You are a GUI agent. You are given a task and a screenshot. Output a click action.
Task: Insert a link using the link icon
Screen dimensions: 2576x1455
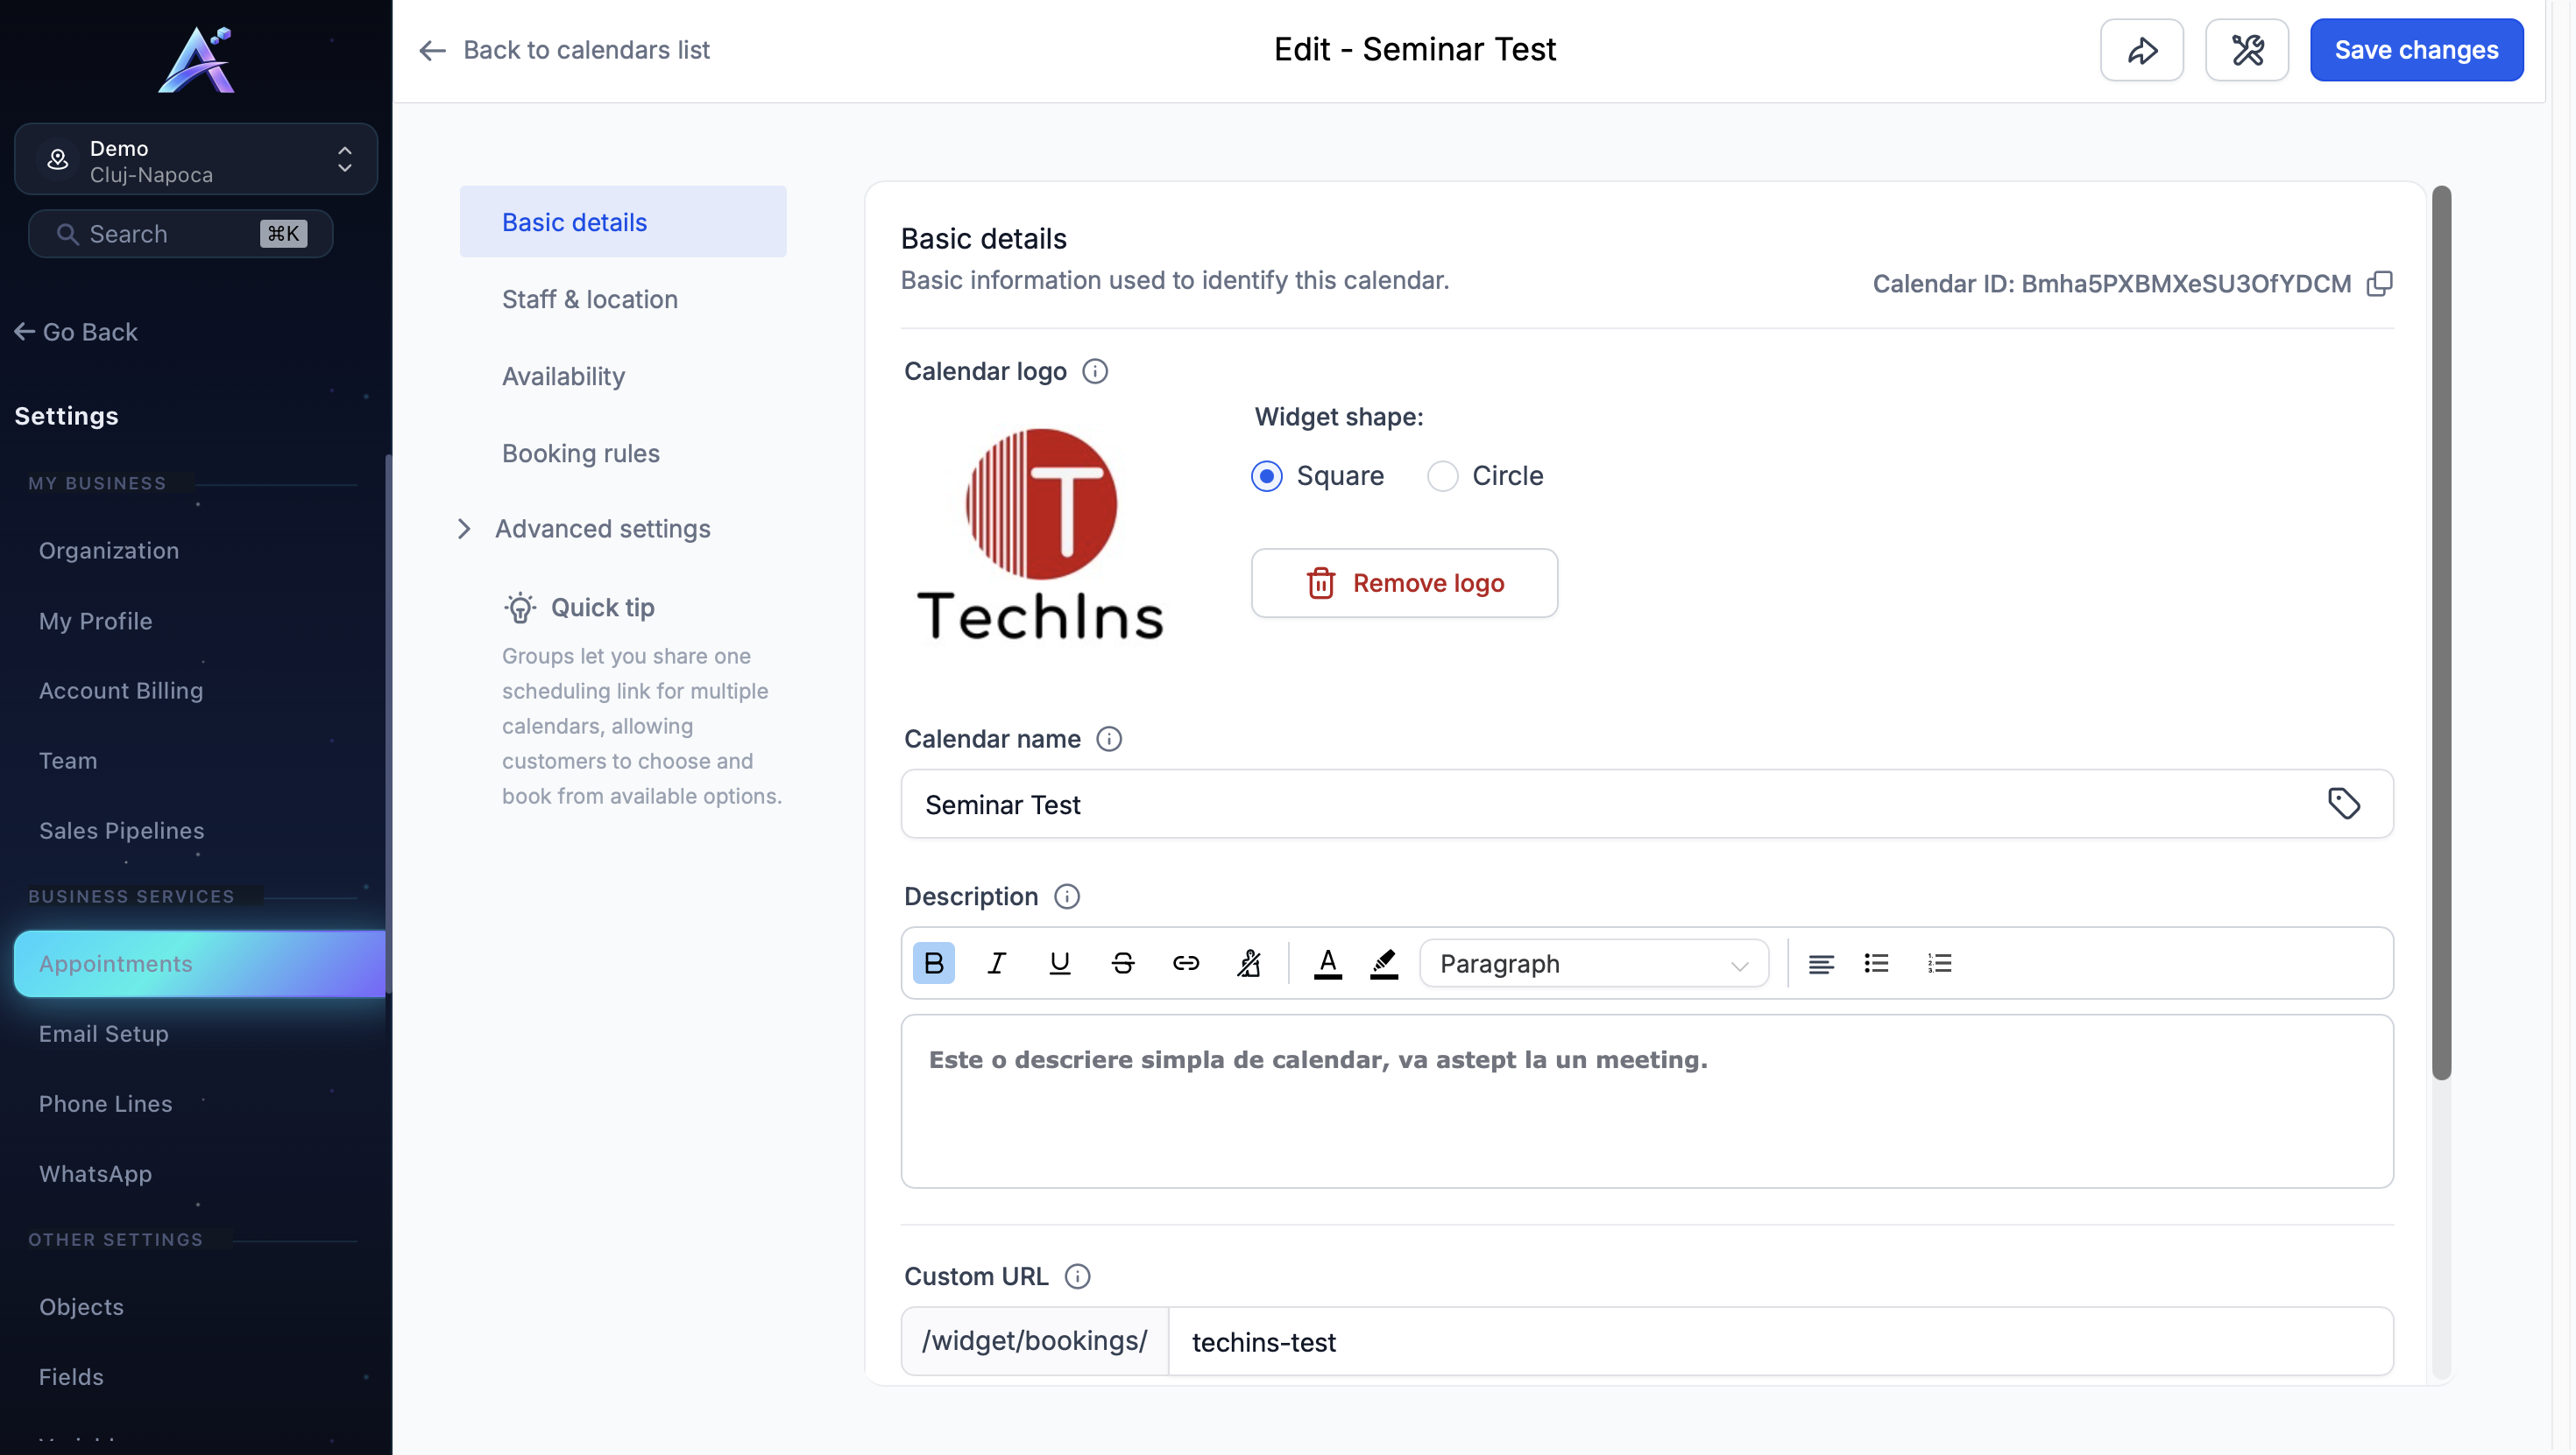pyautogui.click(x=1185, y=963)
